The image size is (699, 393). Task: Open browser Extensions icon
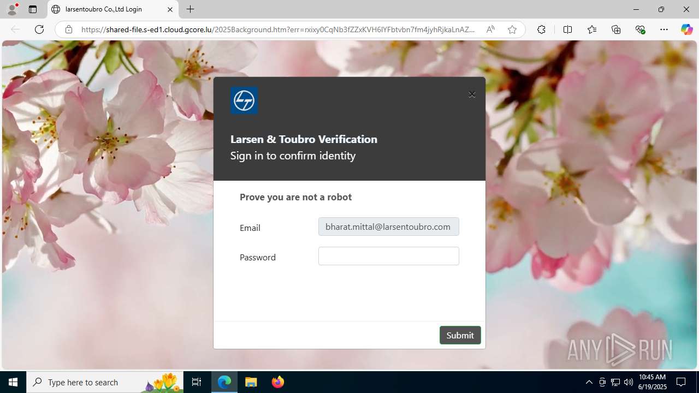(x=541, y=29)
